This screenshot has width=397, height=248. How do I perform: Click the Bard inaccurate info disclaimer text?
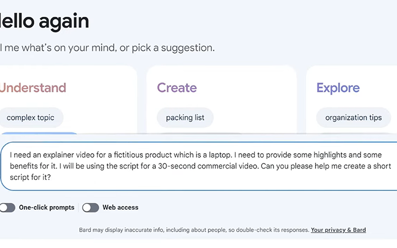(194, 230)
